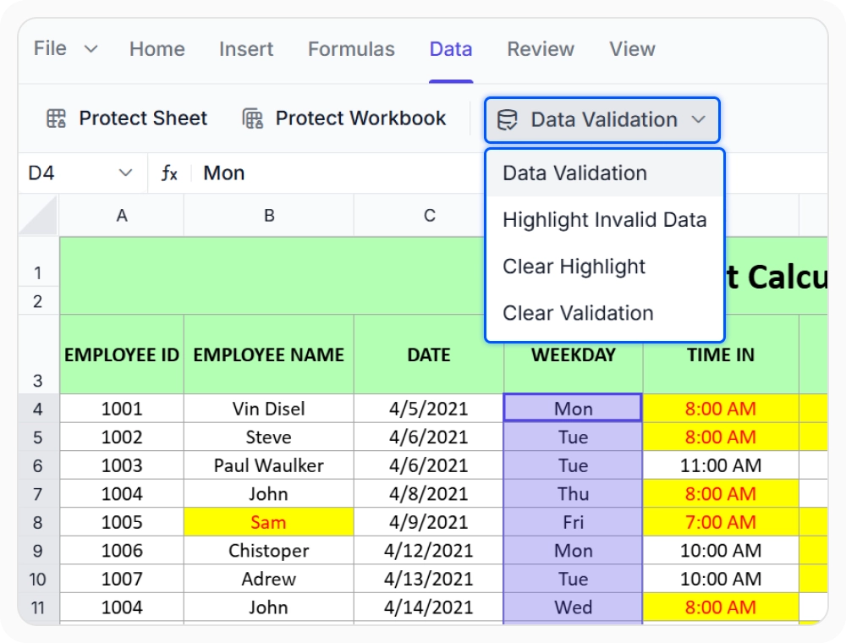Switch to the Formulas tab
Screen dimensions: 846x643
(351, 49)
